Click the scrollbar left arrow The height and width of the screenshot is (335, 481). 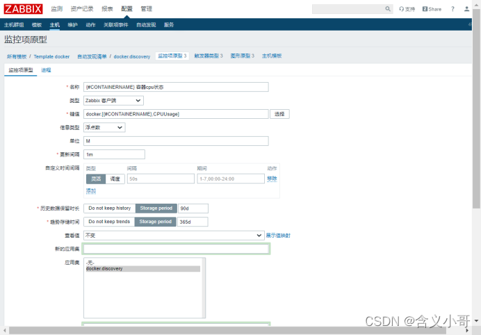[x=4, y=330]
